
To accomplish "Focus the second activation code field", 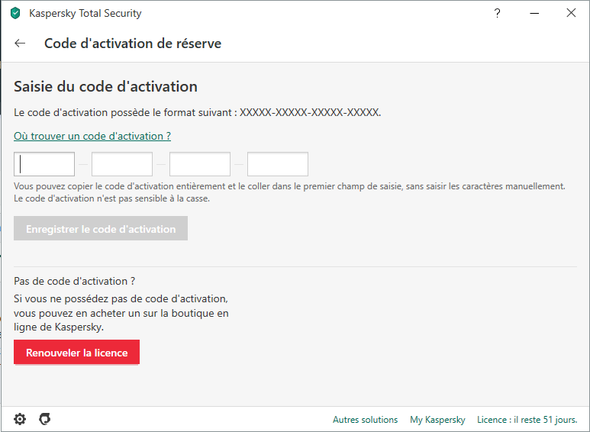I will tap(122, 164).
